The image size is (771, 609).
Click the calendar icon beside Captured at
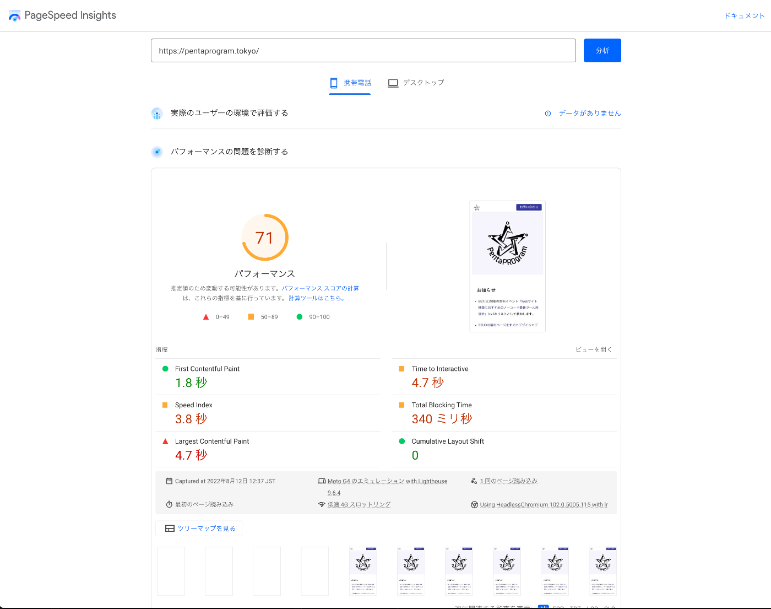click(169, 481)
